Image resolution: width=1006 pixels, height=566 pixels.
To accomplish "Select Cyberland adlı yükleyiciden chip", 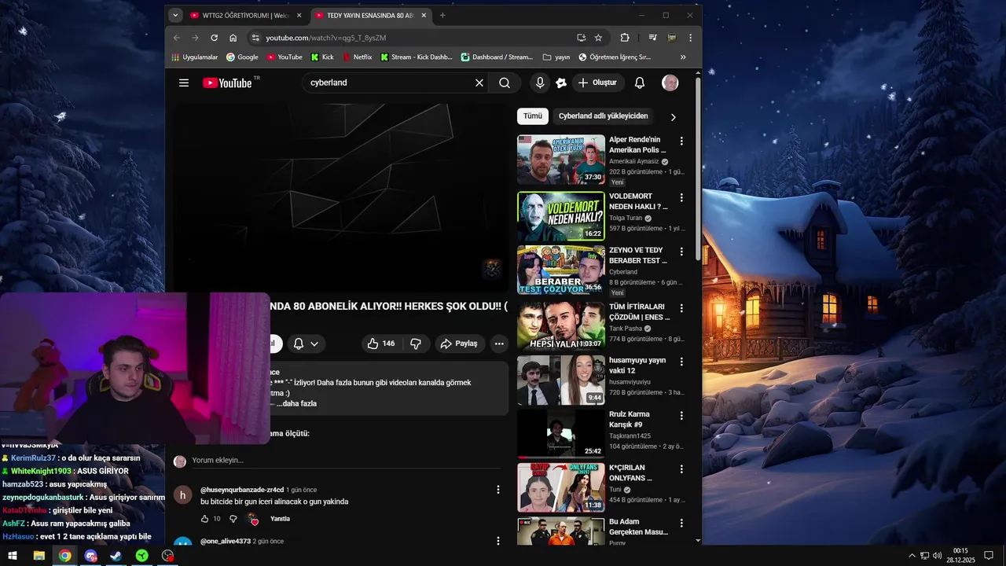I will pyautogui.click(x=604, y=116).
